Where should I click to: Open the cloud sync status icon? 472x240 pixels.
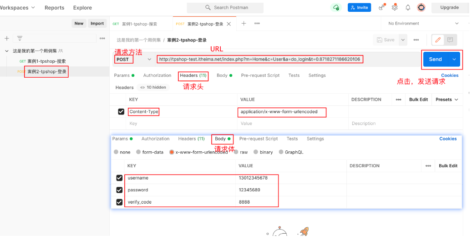(336, 8)
